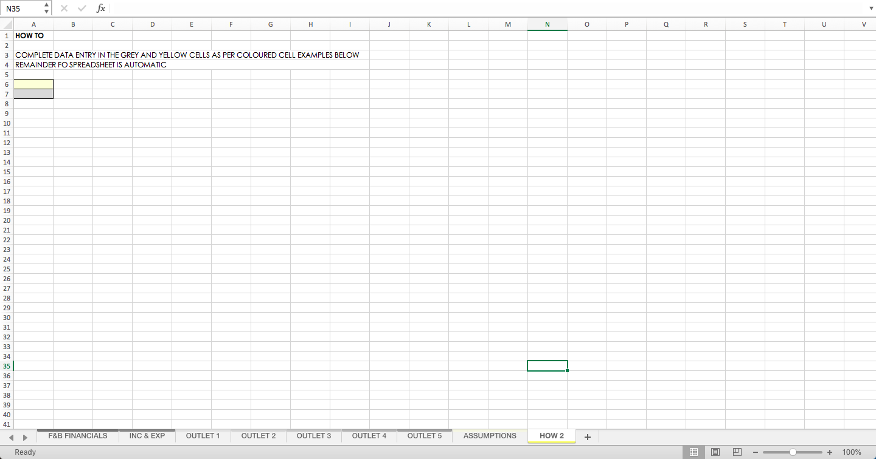876x459 pixels.
Task: Select the yellow example cell A6
Action: click(33, 84)
